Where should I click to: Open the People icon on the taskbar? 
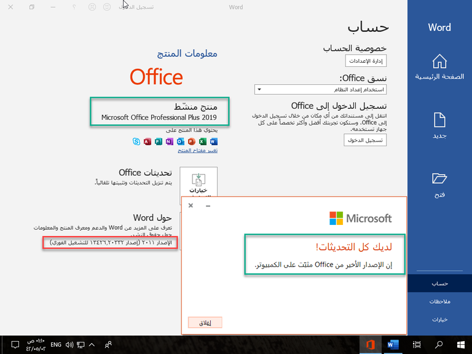pyautogui.click(x=108, y=345)
